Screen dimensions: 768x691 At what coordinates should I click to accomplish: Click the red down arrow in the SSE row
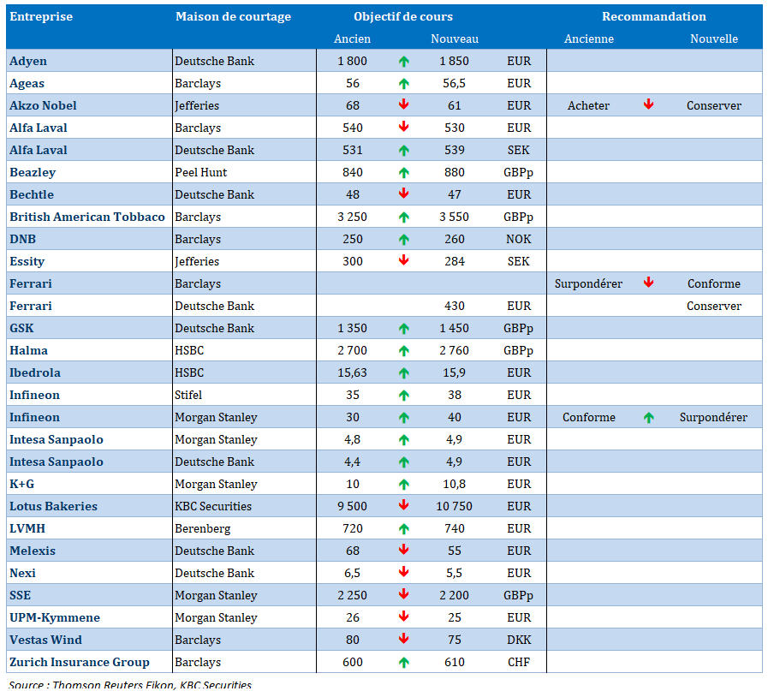pyautogui.click(x=403, y=594)
